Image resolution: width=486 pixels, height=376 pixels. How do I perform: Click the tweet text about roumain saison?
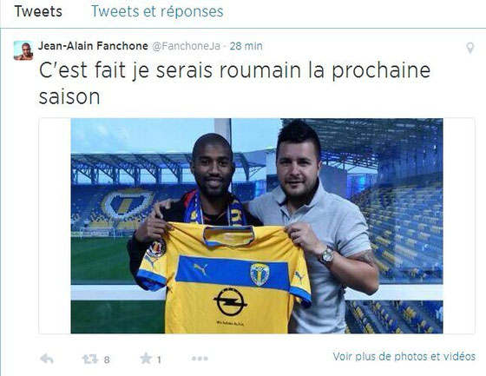234,83
